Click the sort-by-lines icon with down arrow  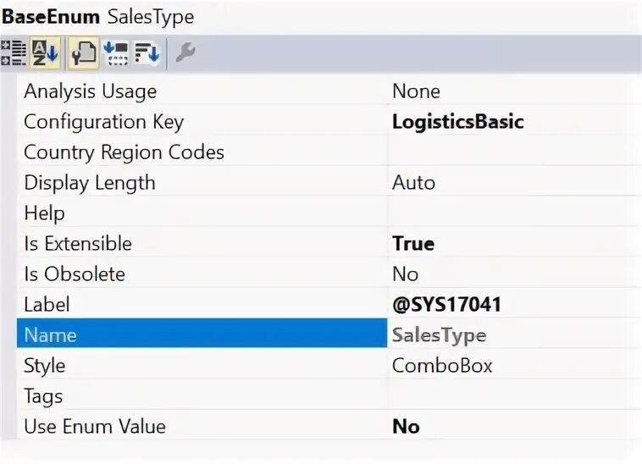(147, 54)
